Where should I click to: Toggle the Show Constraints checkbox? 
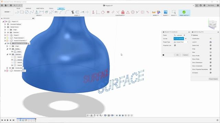coord(210,66)
